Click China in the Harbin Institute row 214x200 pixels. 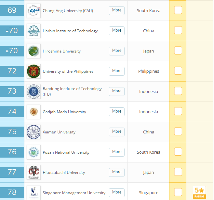pyautogui.click(x=149, y=31)
